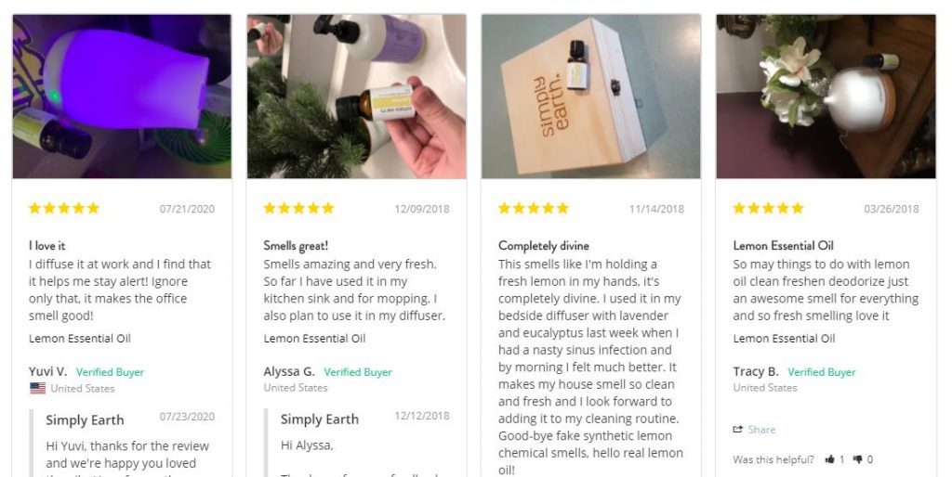Click the share arrow icon under Tracy B.

[x=737, y=429]
